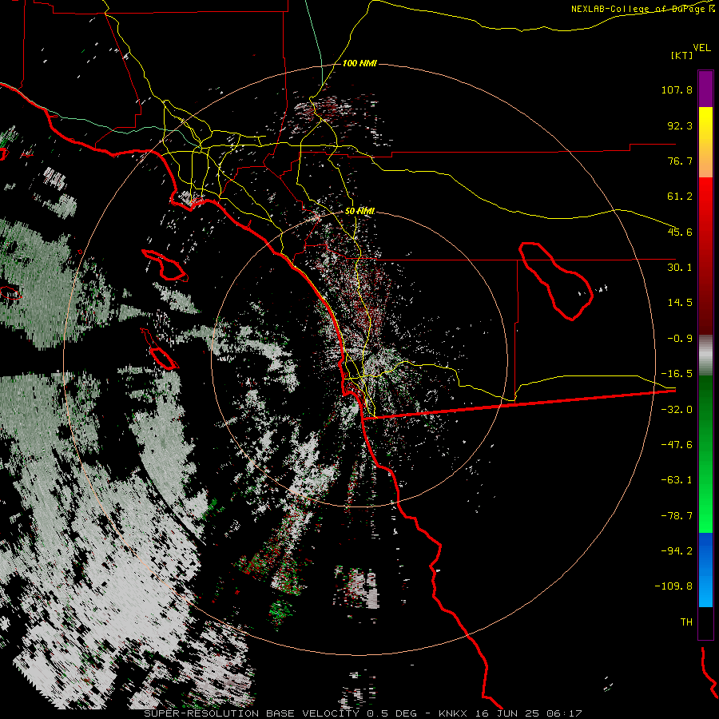
Task: Select the 14.5 scale label
Action: (680, 303)
